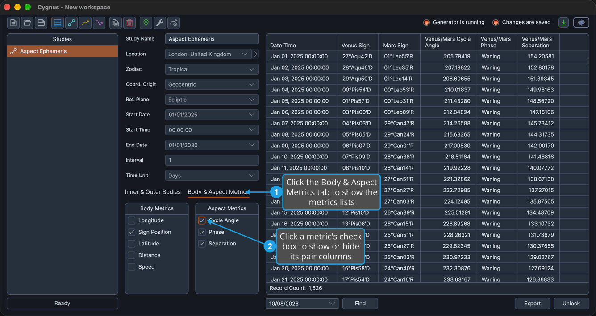The height and width of the screenshot is (316, 596).
Task: Delete the study with the red trash icon
Action: (x=129, y=23)
